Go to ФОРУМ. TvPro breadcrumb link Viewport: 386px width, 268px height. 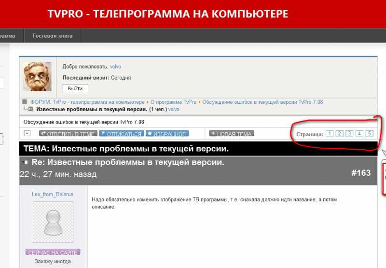tap(87, 102)
